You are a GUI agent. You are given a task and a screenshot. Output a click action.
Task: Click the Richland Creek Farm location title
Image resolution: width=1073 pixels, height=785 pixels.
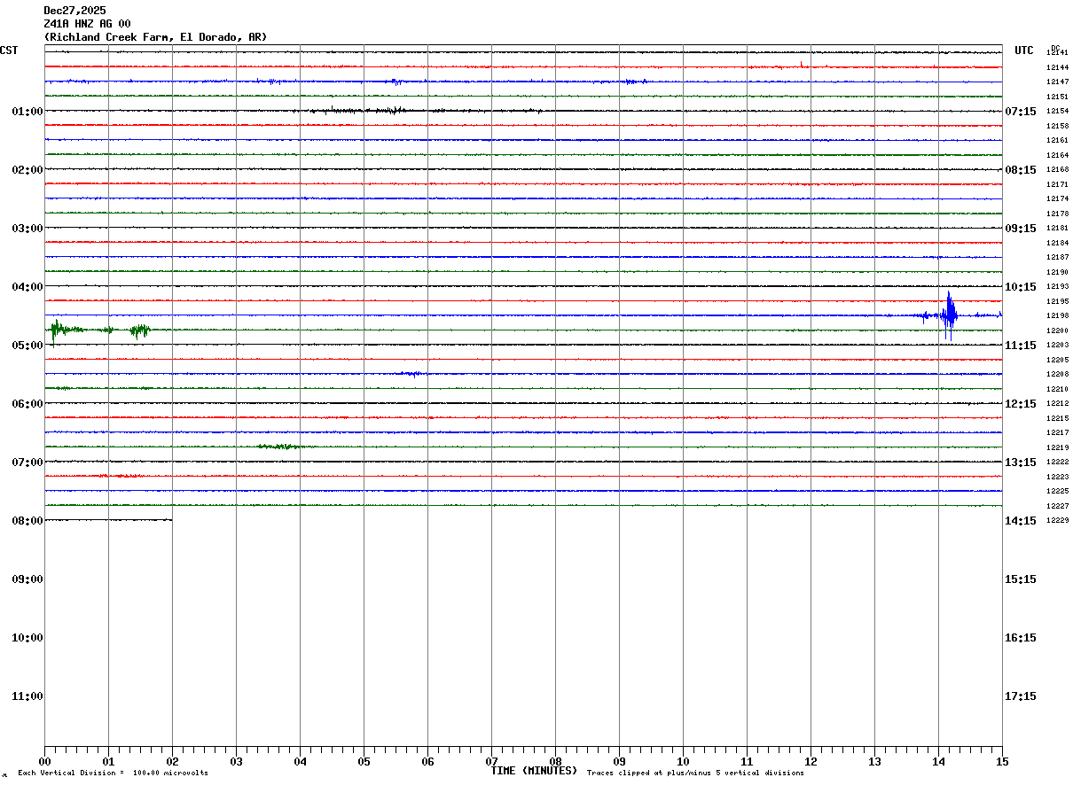155,37
